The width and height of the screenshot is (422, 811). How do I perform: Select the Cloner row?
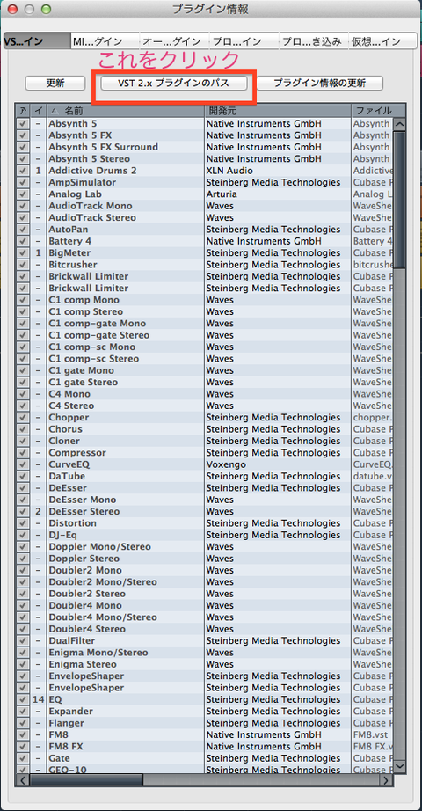[206, 441]
